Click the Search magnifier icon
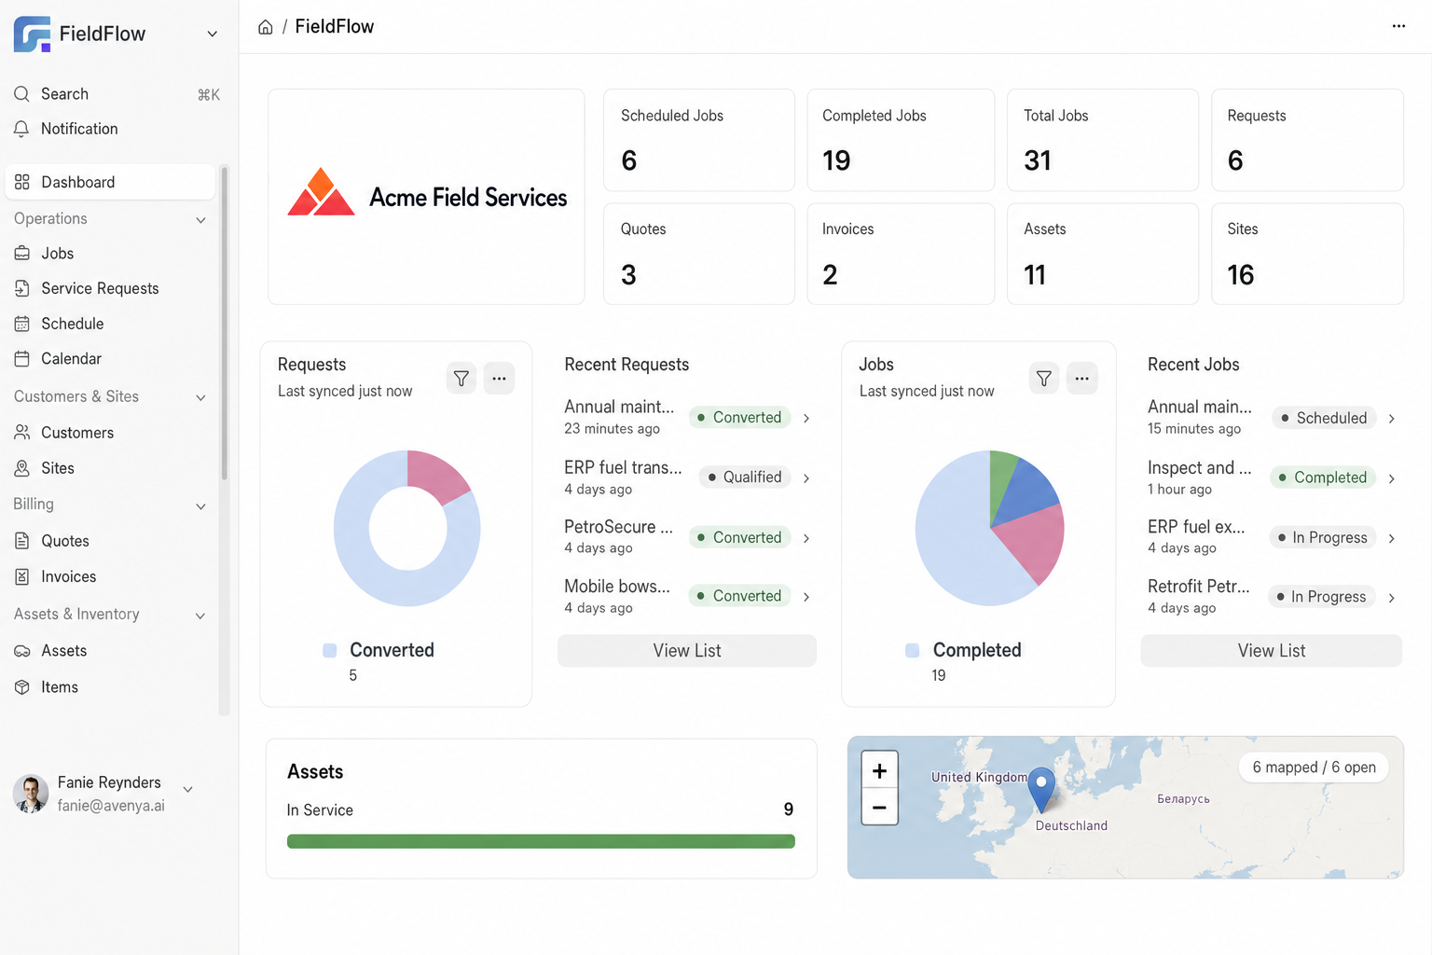Image resolution: width=1432 pixels, height=955 pixels. tap(21, 94)
